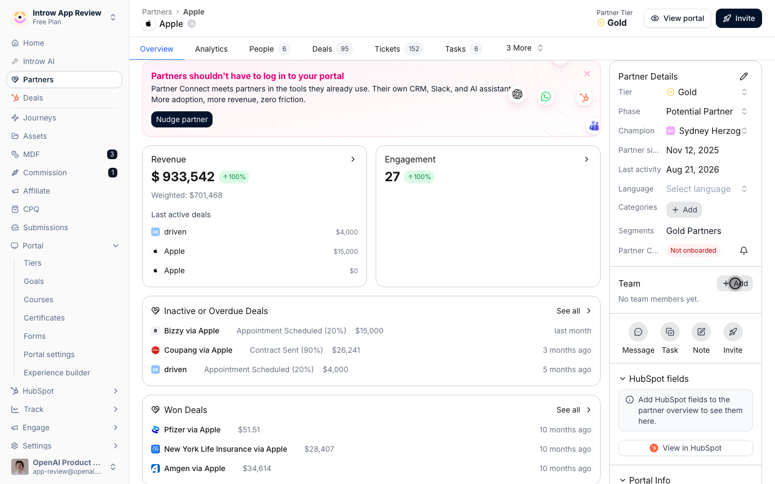
Task: Open the Coupang via Apple deal row
Action: (x=371, y=350)
